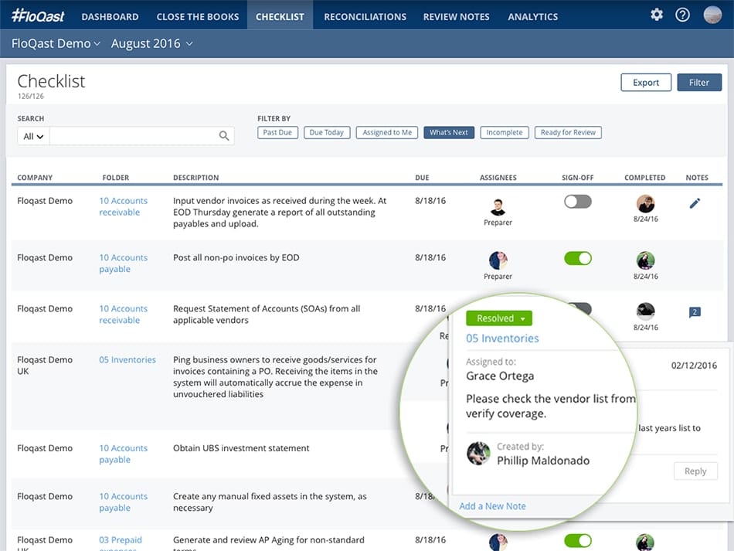Screen dimensions: 734x551
Task: Click the Preparer avatar for vendor invoices task
Action: tap(498, 206)
